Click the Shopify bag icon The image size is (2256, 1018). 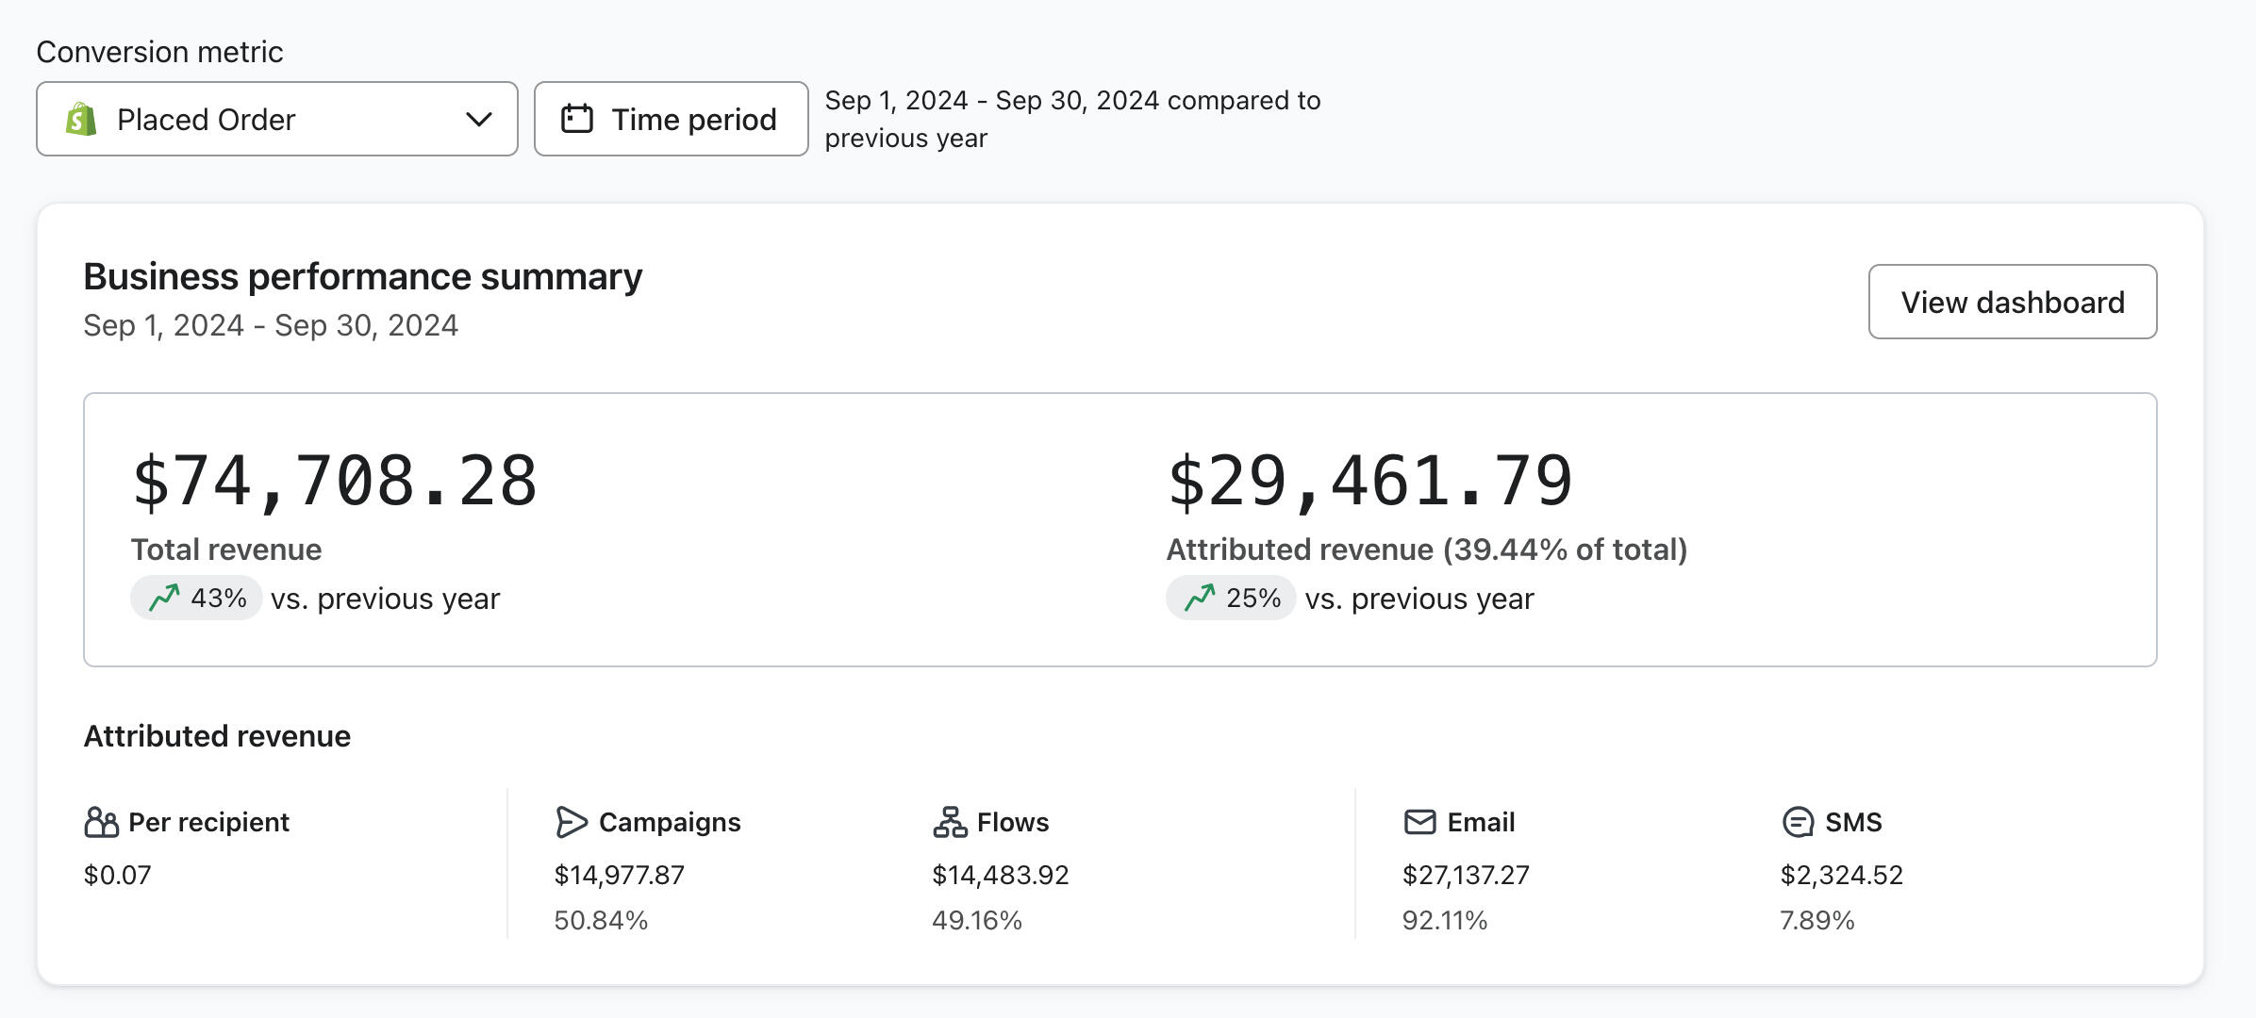click(82, 120)
